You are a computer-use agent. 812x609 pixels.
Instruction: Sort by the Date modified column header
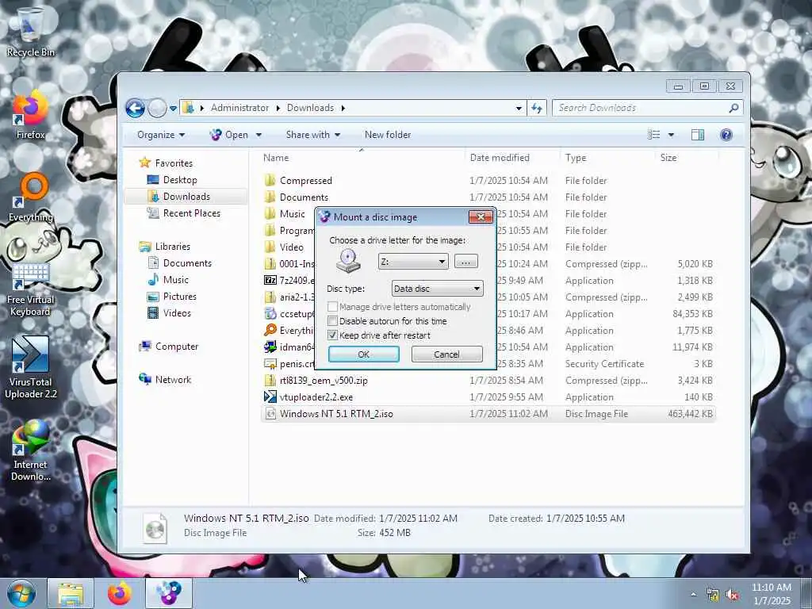[x=511, y=158]
